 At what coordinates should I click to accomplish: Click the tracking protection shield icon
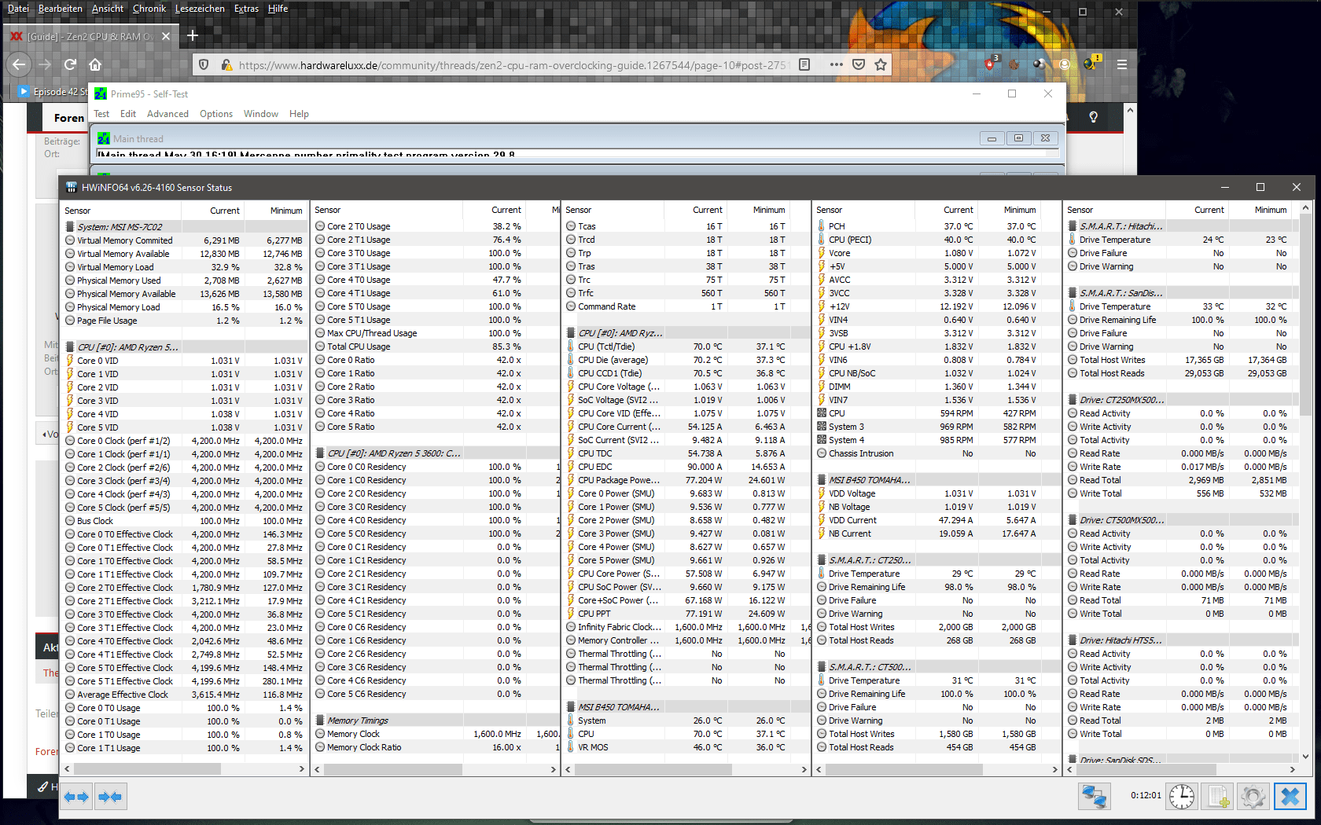click(204, 64)
